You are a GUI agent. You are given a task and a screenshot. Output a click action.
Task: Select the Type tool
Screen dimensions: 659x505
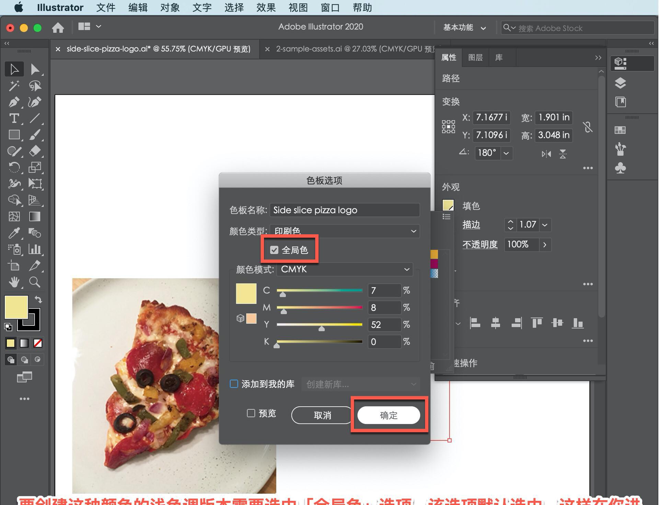(14, 118)
